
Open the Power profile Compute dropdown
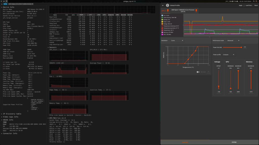(x=228, y=55)
